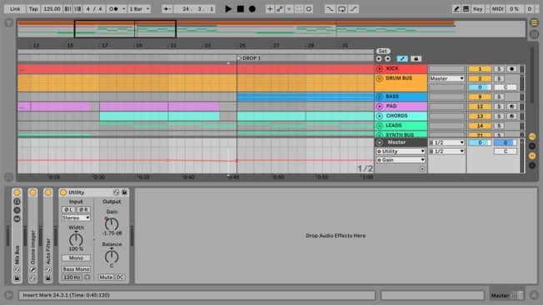
Task: Unfold the KICK track
Action: 380,69
